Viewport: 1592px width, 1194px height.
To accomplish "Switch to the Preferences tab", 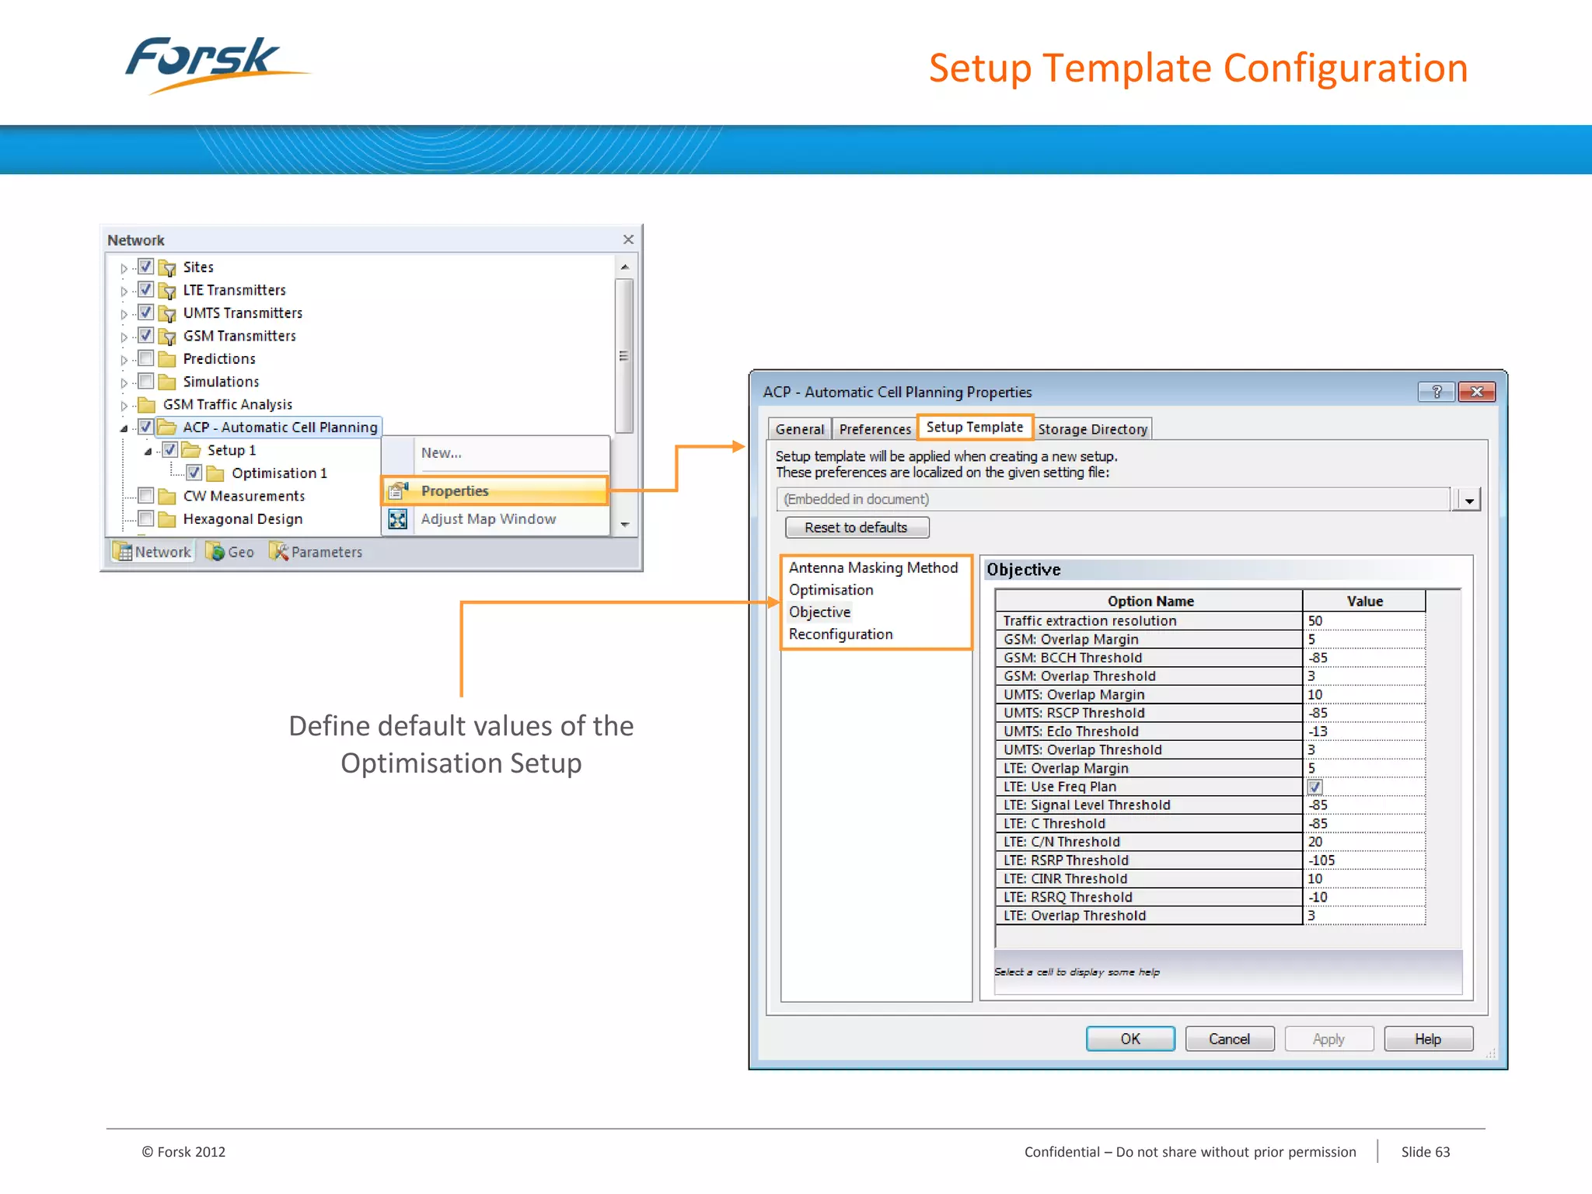I will click(x=875, y=429).
